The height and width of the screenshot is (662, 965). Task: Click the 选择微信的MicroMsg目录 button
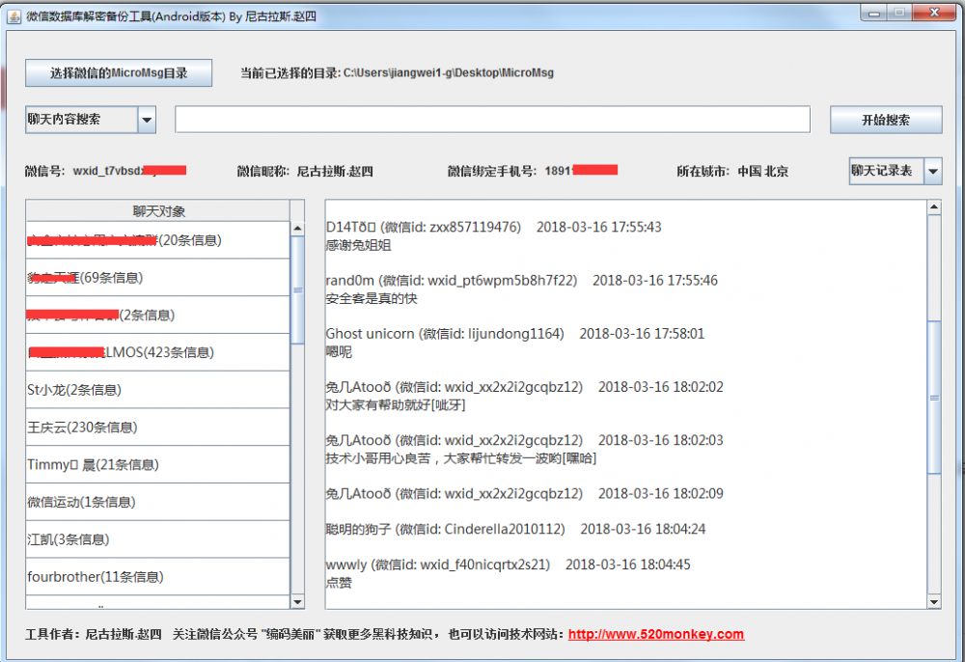[118, 72]
